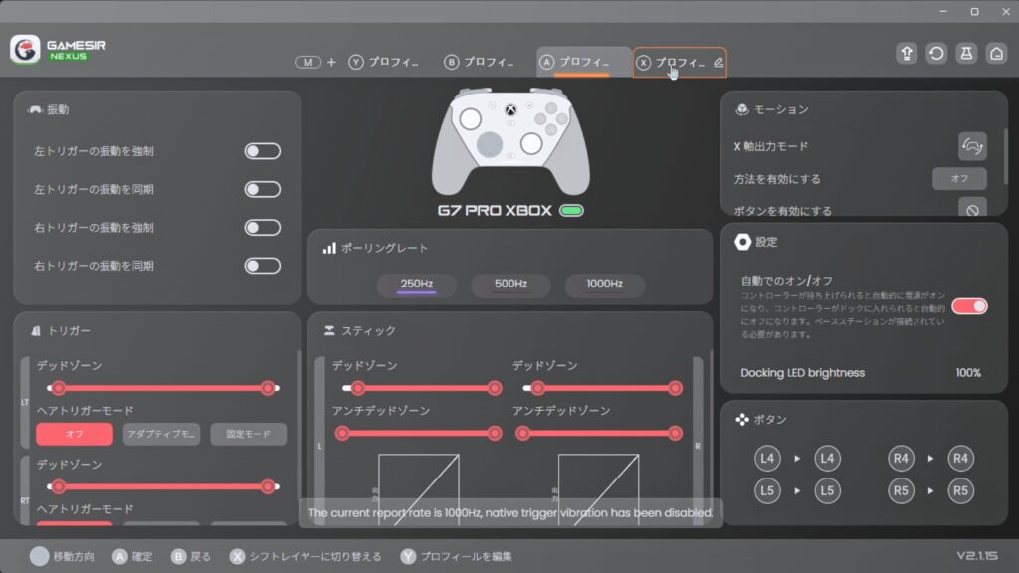Screen dimensions: 1019x573
Task: Select the R4 source paddle button
Action: pos(901,458)
